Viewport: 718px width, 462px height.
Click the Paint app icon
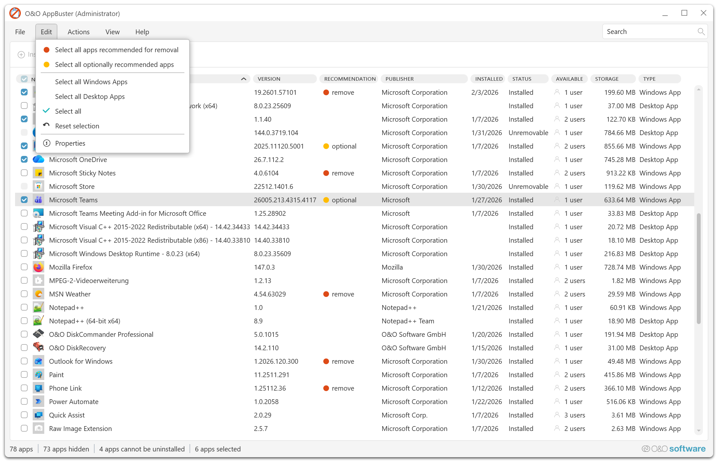(38, 375)
